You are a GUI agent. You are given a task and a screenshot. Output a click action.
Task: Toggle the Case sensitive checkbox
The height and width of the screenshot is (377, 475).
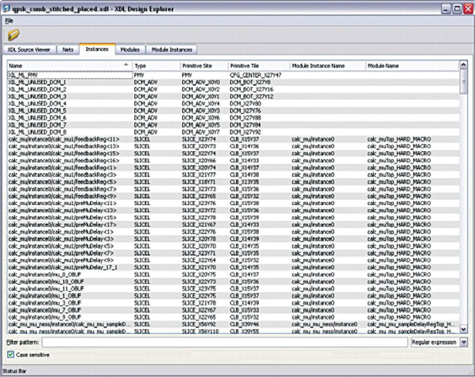click(x=11, y=354)
